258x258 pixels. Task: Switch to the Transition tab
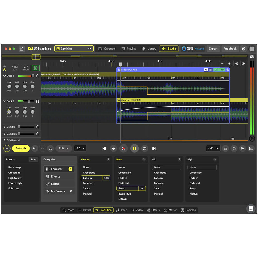[x=103, y=210]
